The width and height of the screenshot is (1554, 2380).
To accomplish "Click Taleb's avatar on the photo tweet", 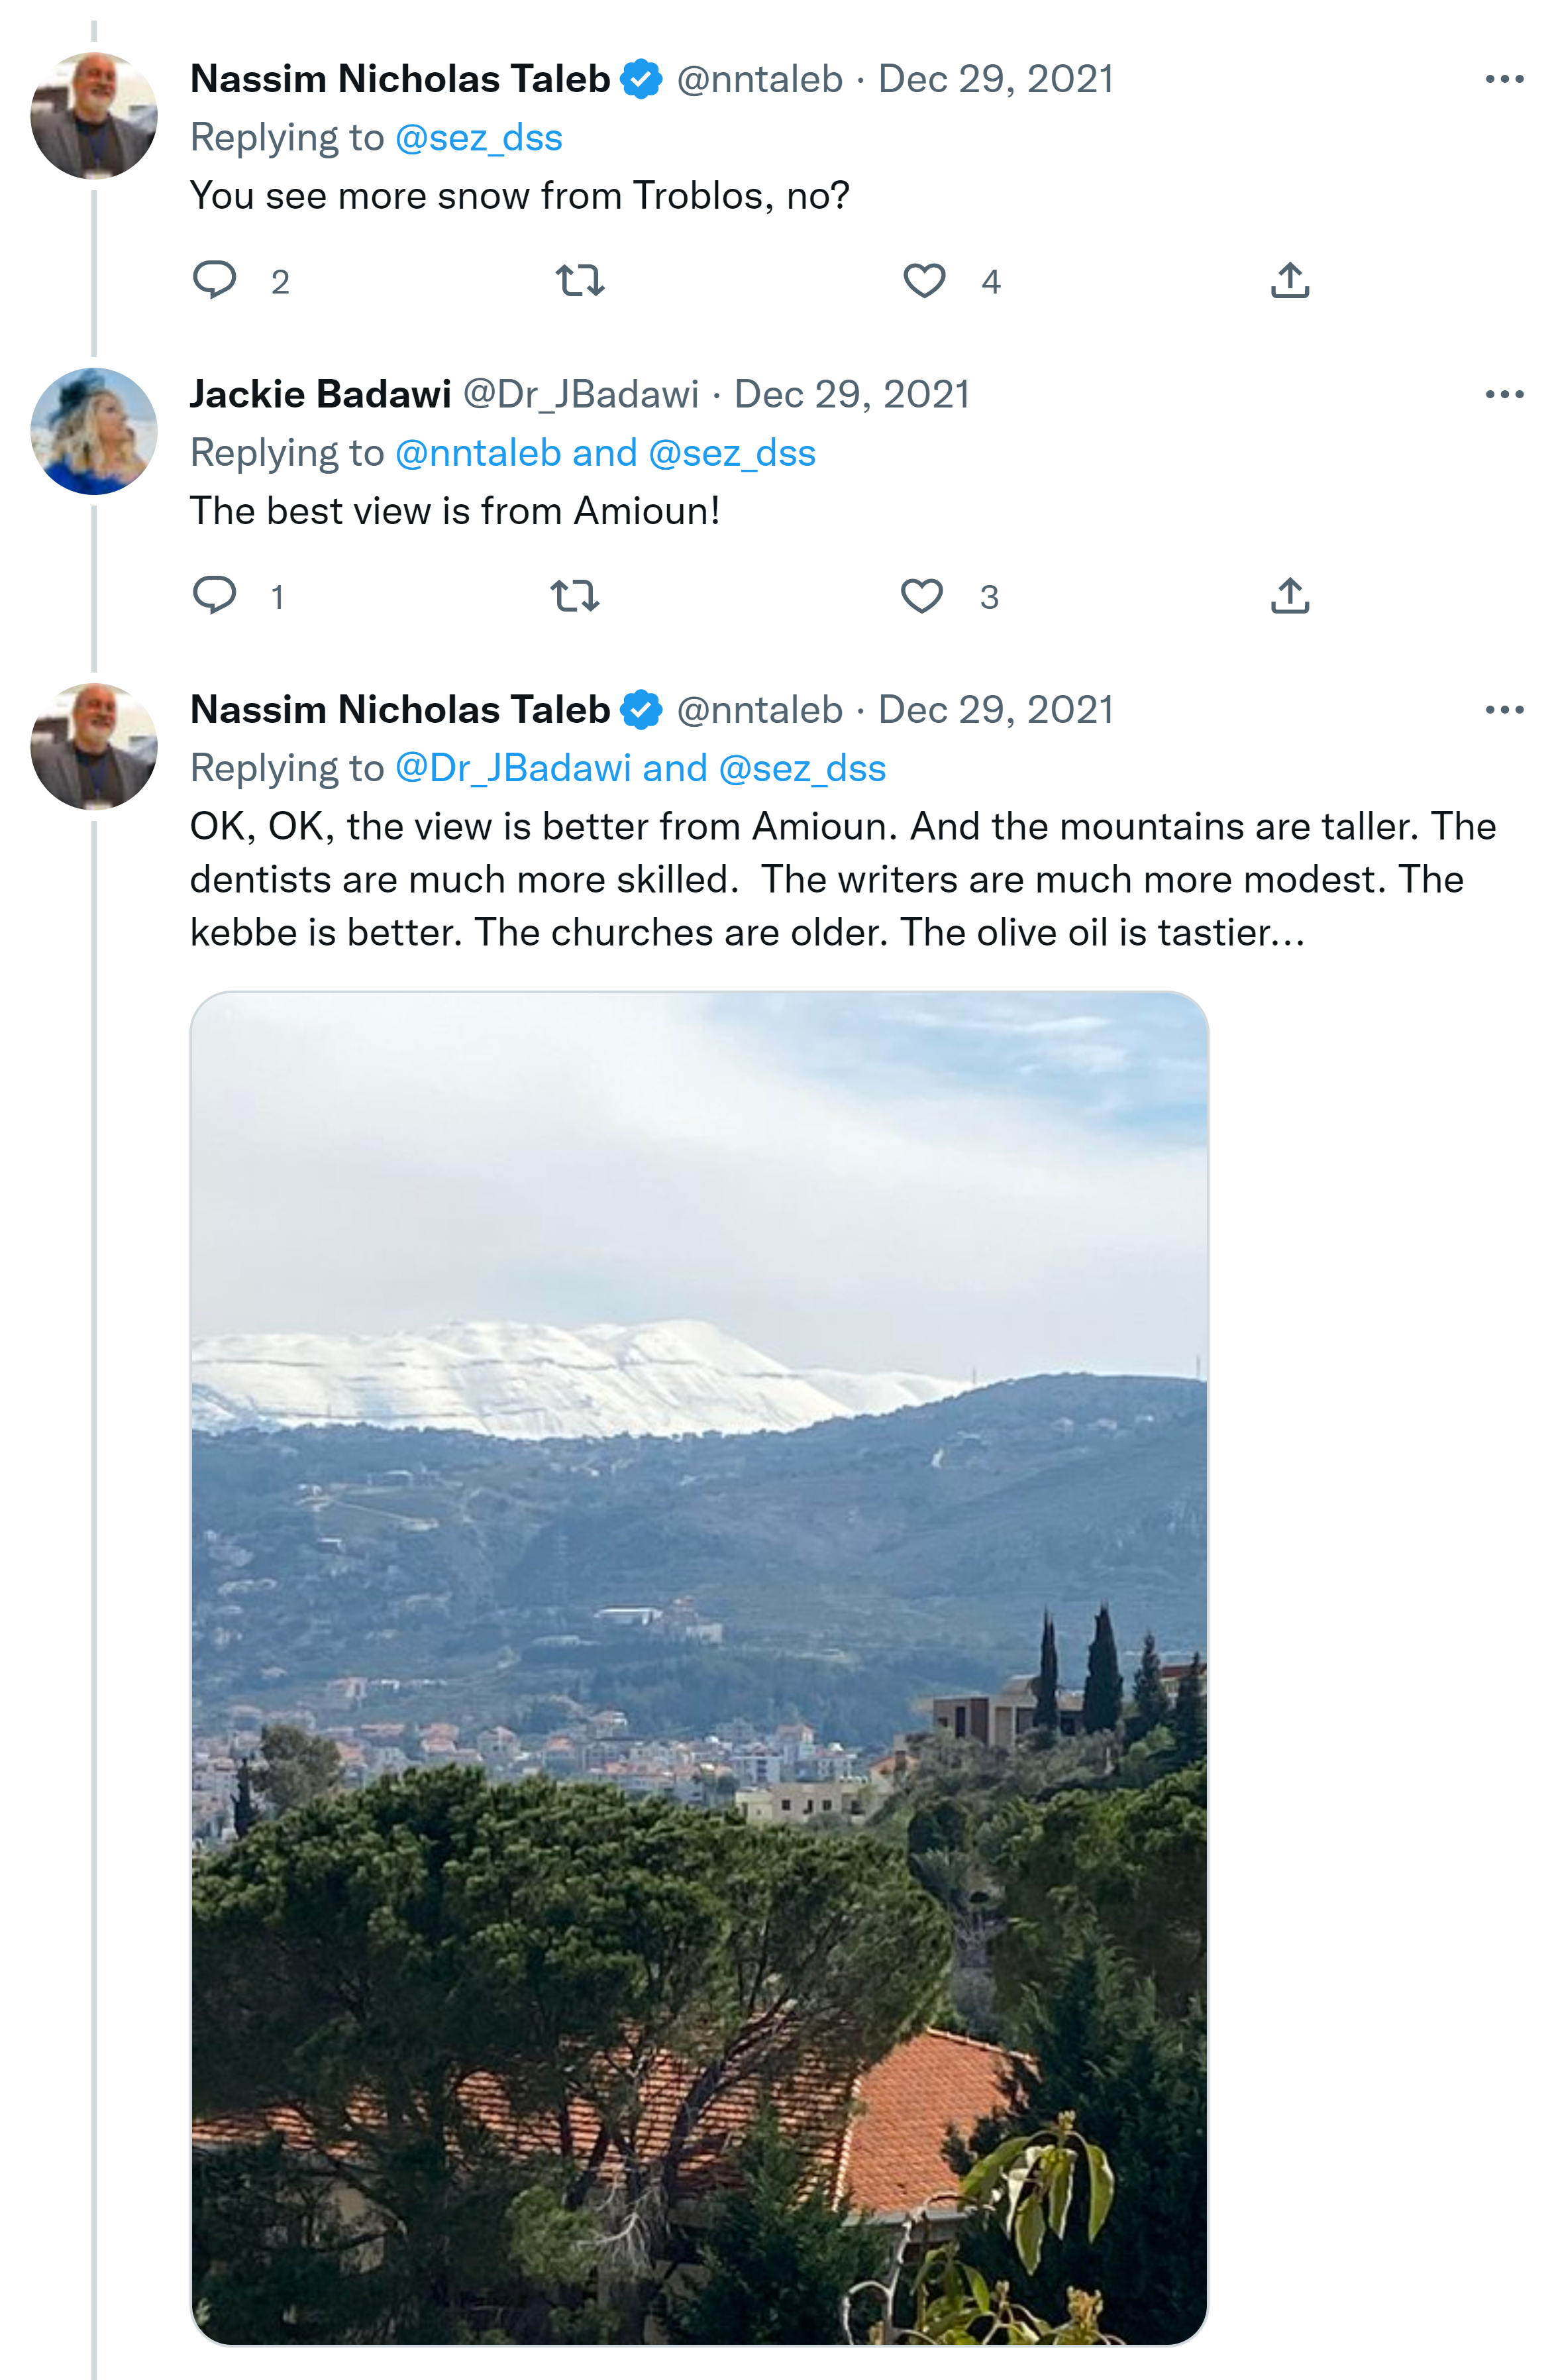I will pos(94,746).
